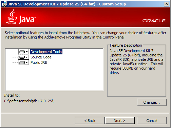Click the Oracle logo in the banner
The image size is (171, 128).
click(154, 21)
